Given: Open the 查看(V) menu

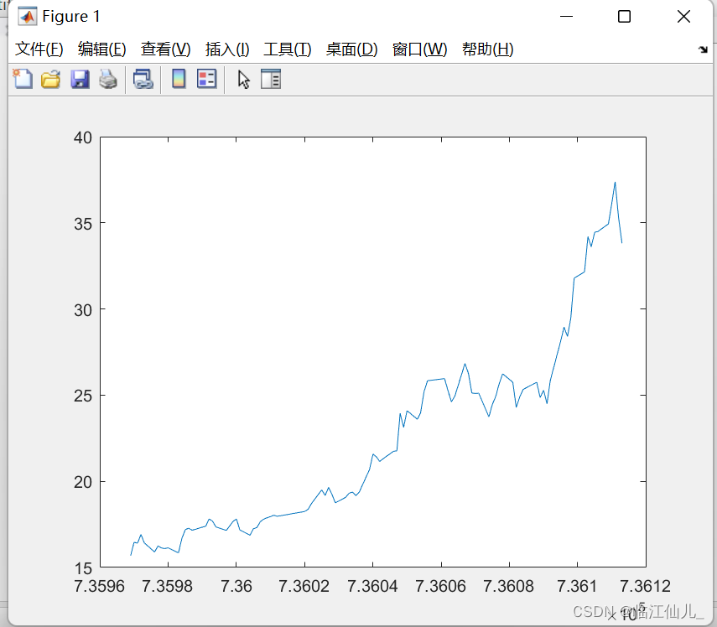Looking at the screenshot, I should [x=165, y=49].
